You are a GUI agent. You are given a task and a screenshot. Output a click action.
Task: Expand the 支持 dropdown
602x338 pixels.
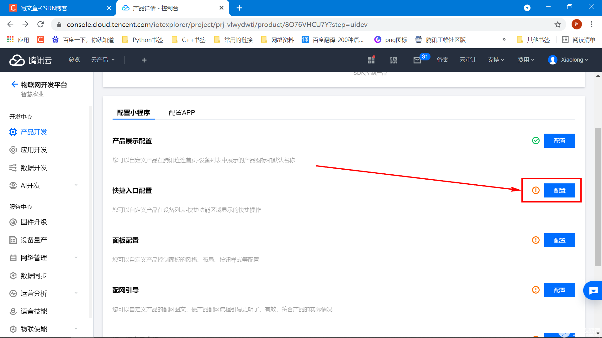coord(496,60)
